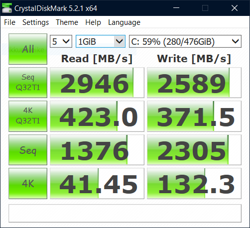Run the plain 4K test
The width and height of the screenshot is (250, 228).
pyautogui.click(x=28, y=183)
